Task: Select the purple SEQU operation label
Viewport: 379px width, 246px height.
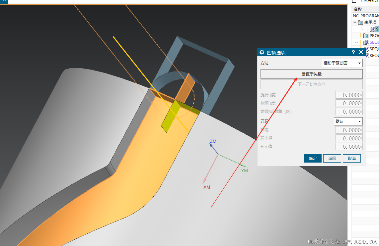Action: click(374, 42)
